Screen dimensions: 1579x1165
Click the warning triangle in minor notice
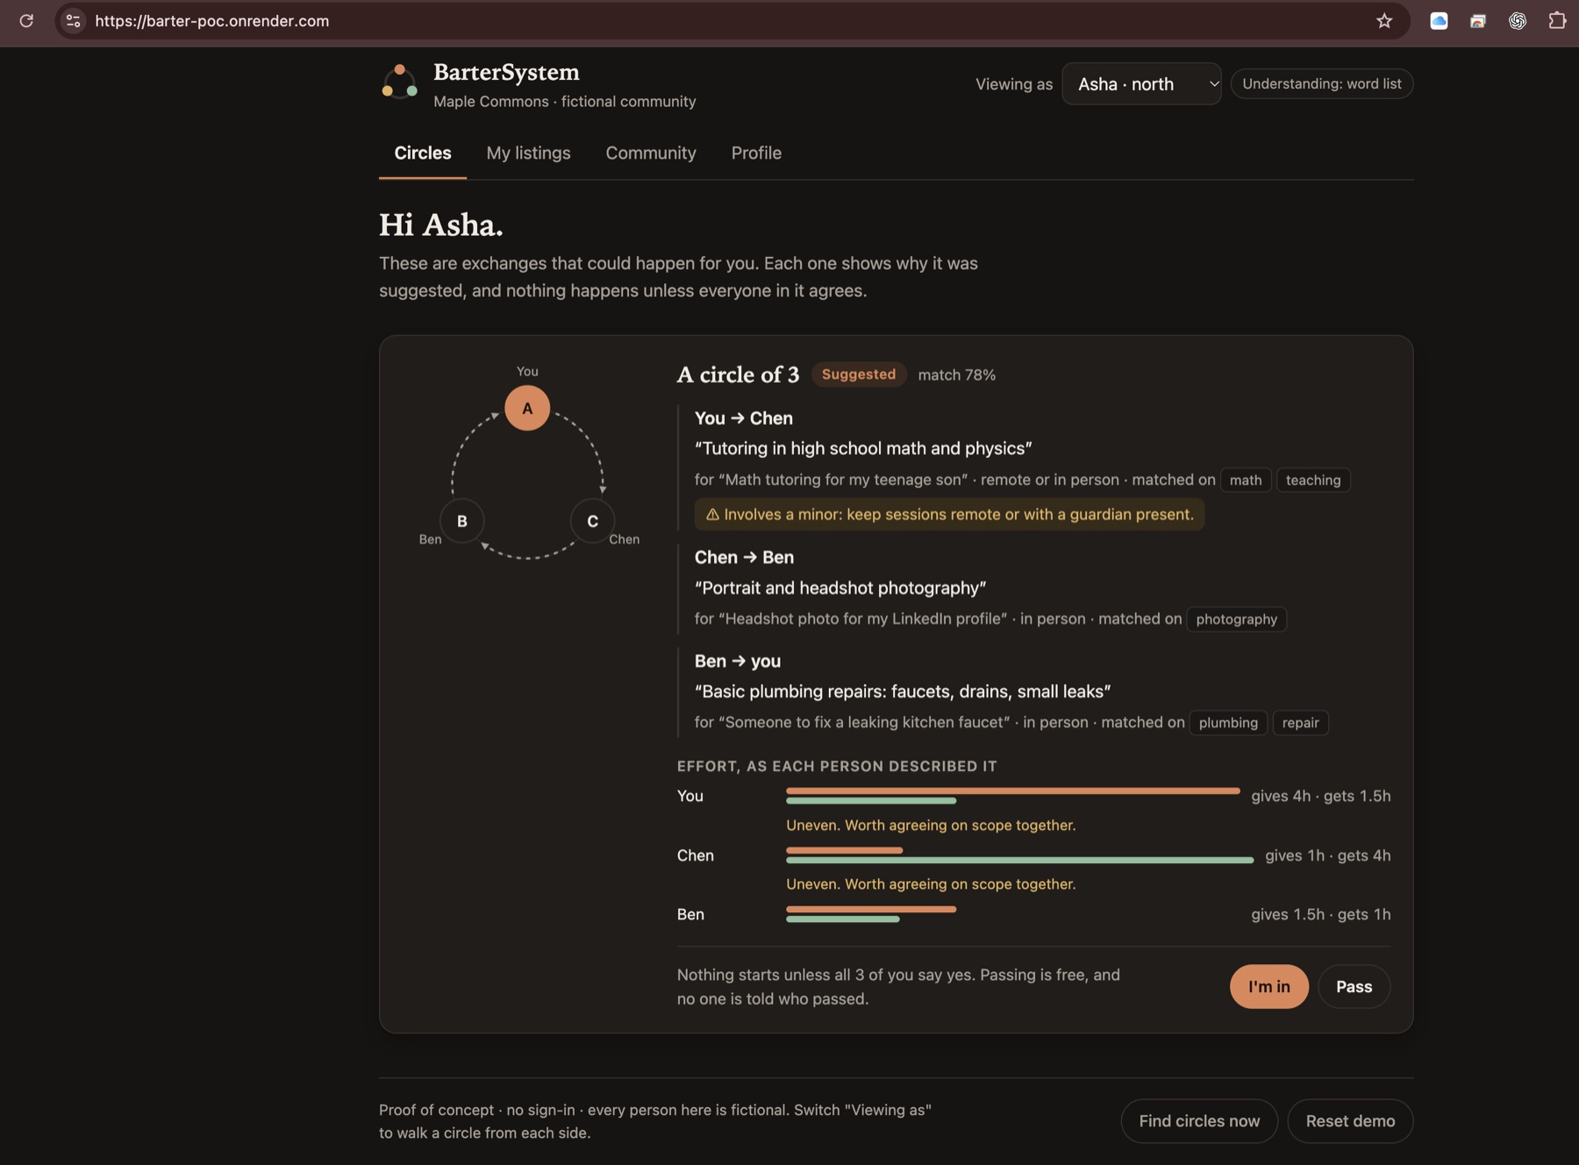pos(712,515)
